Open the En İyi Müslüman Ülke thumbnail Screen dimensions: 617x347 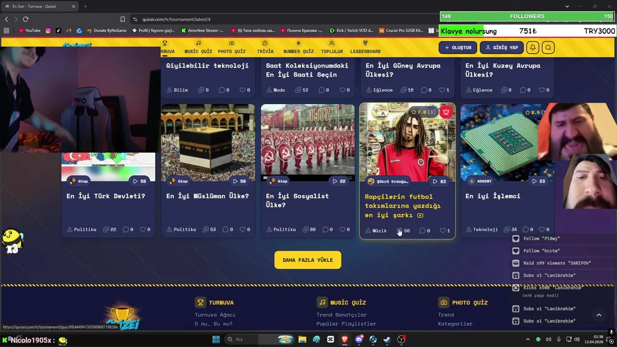point(208,143)
